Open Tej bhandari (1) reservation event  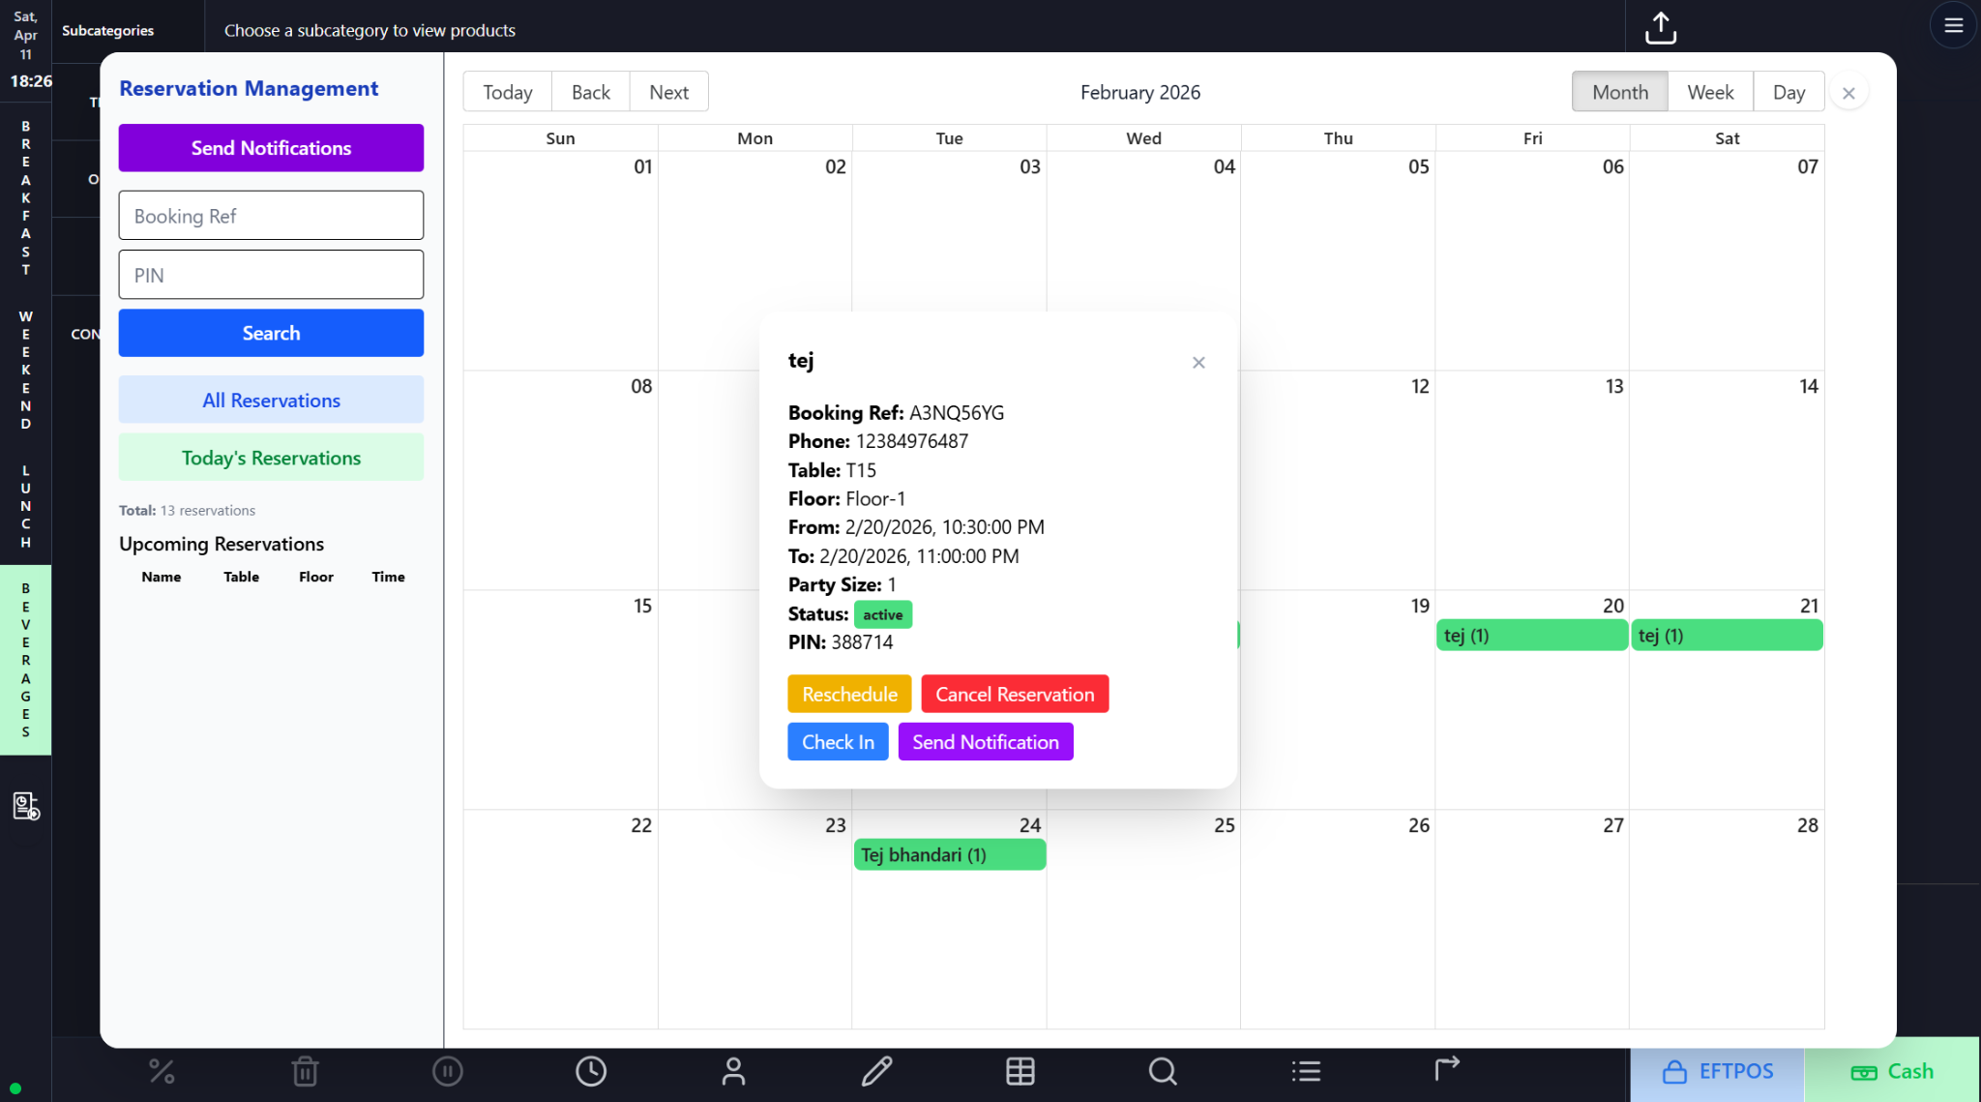pos(949,855)
